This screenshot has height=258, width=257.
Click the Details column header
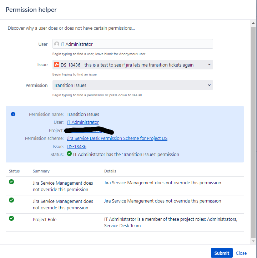coord(110,171)
